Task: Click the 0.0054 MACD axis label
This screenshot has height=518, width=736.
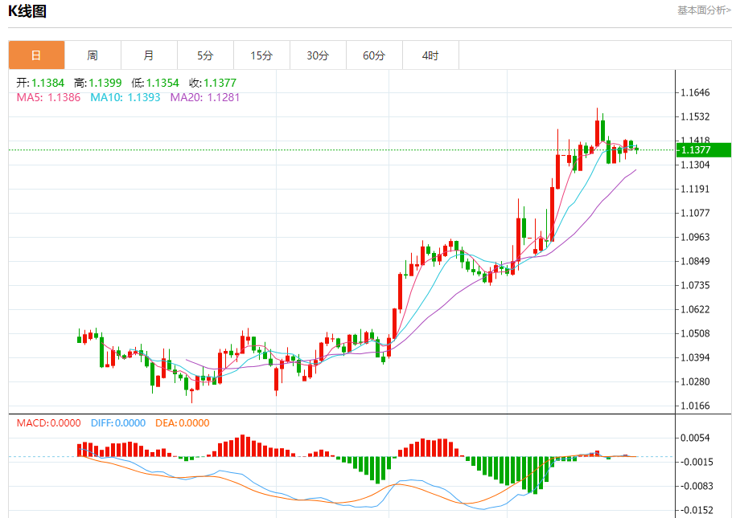Action: (x=695, y=438)
